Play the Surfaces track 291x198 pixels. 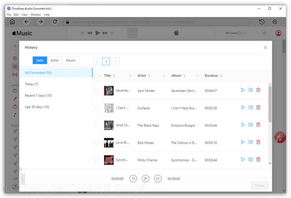tap(243, 107)
